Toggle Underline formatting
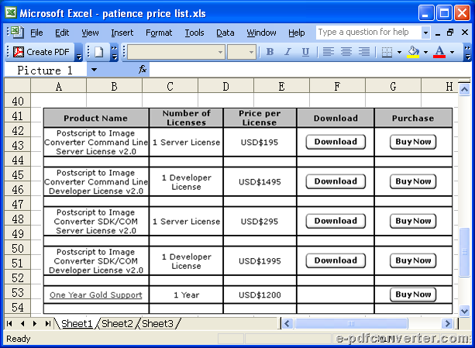 pos(305,52)
